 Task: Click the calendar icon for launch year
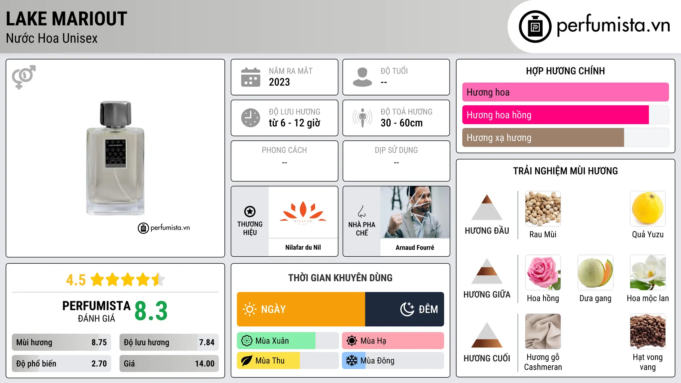tap(251, 77)
